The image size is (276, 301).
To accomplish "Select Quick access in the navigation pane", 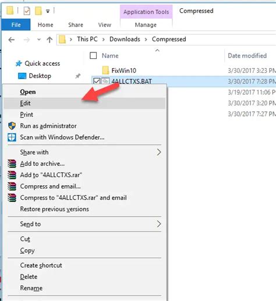I will (43, 63).
